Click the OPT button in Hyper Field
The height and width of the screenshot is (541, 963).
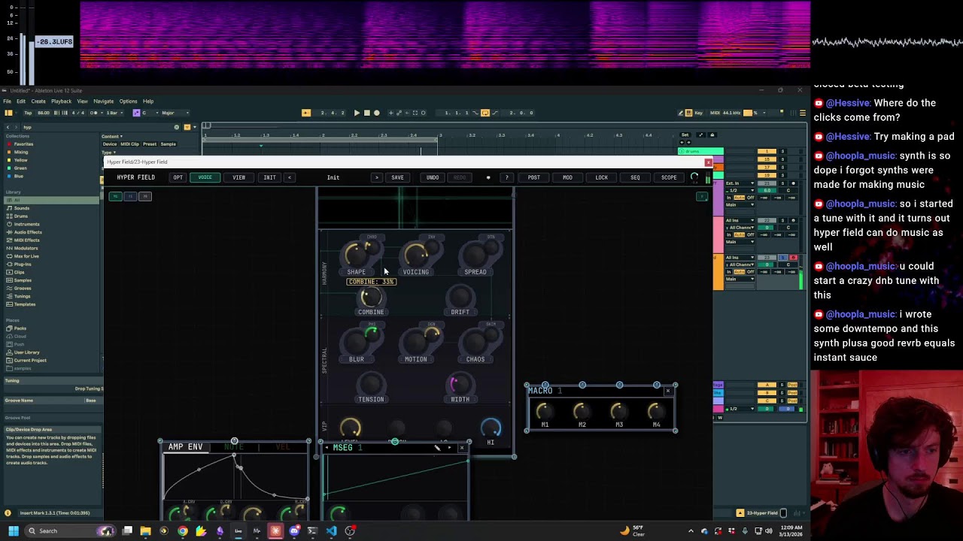[178, 177]
